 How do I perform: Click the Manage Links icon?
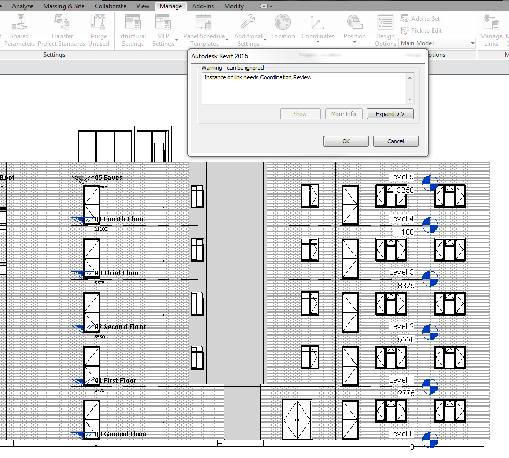coord(491,23)
